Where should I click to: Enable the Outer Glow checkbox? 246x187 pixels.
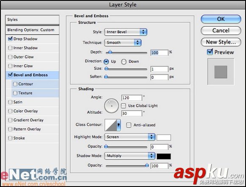coord(10,57)
